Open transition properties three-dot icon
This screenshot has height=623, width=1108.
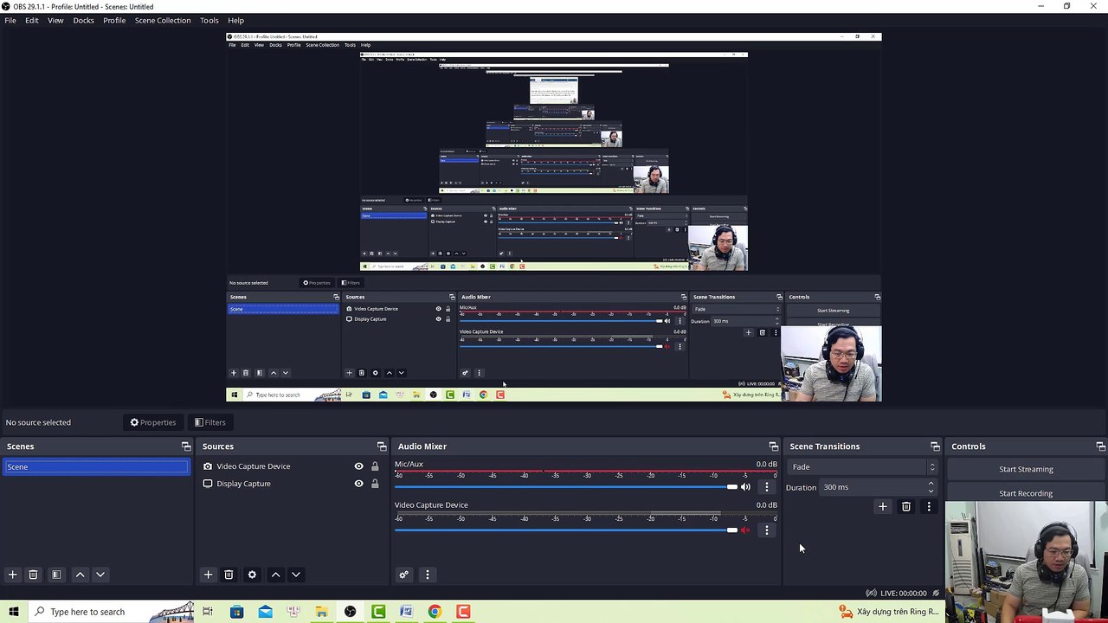[929, 506]
